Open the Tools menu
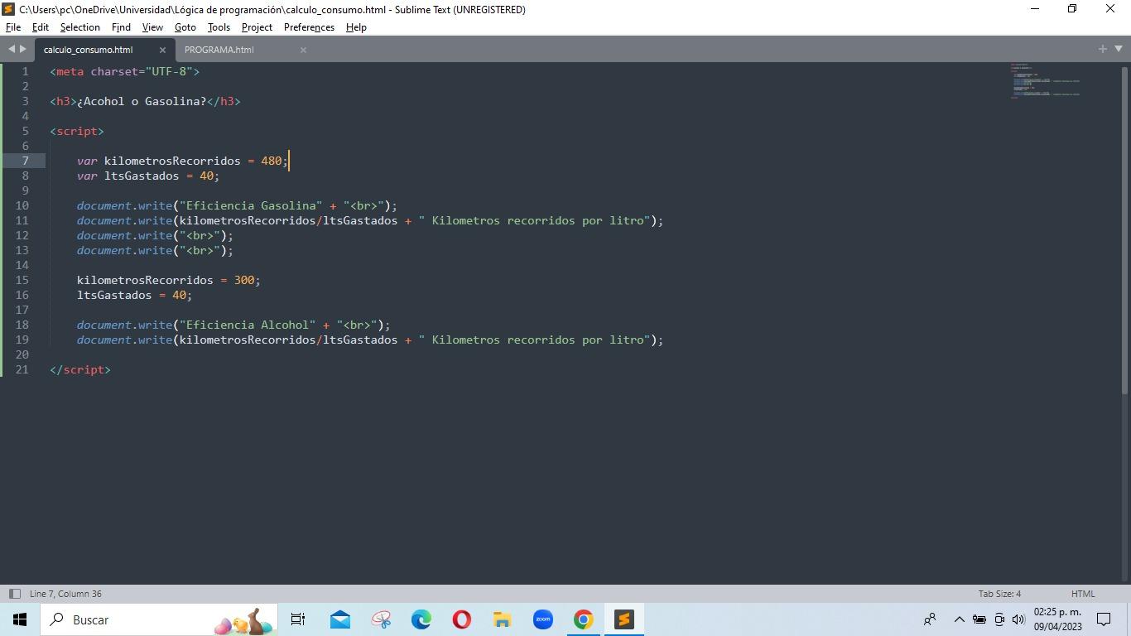This screenshot has width=1131, height=636. pyautogui.click(x=219, y=27)
